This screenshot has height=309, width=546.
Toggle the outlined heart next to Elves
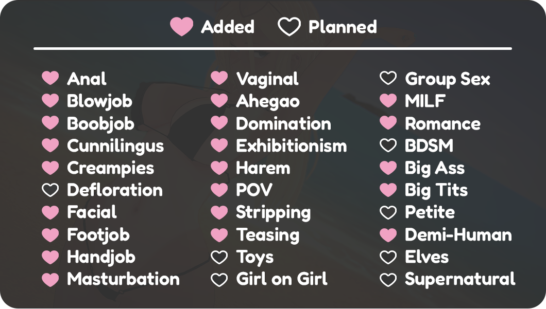coord(388,257)
